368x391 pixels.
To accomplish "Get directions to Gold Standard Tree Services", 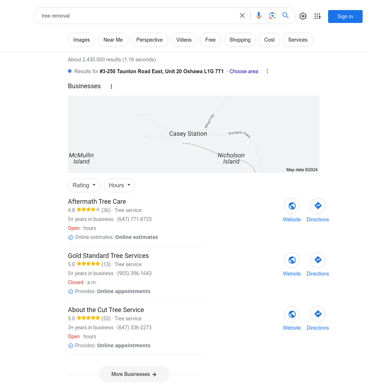I will coord(318,260).
